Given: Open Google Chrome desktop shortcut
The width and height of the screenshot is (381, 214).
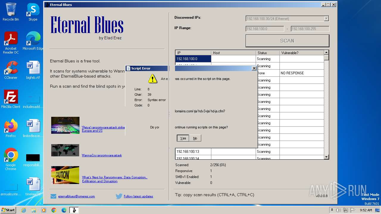Looking at the screenshot, I should 11,159.
